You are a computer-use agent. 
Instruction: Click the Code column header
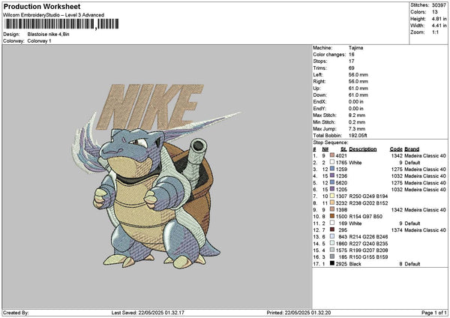tap(396, 149)
